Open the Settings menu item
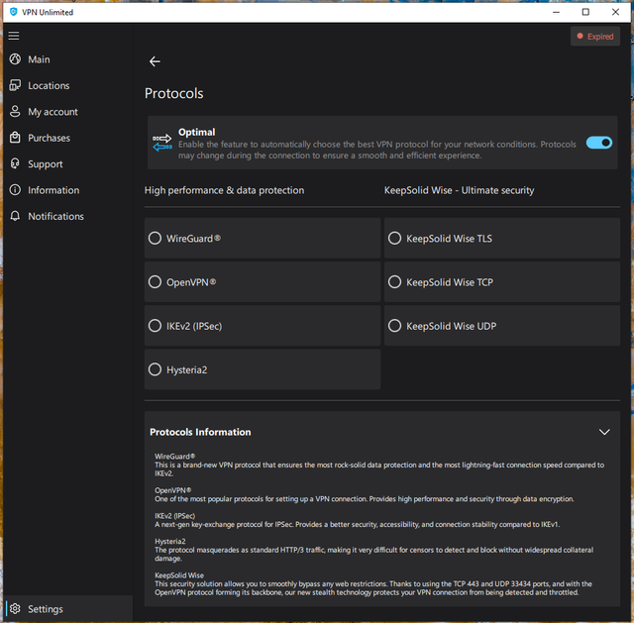 (68, 608)
